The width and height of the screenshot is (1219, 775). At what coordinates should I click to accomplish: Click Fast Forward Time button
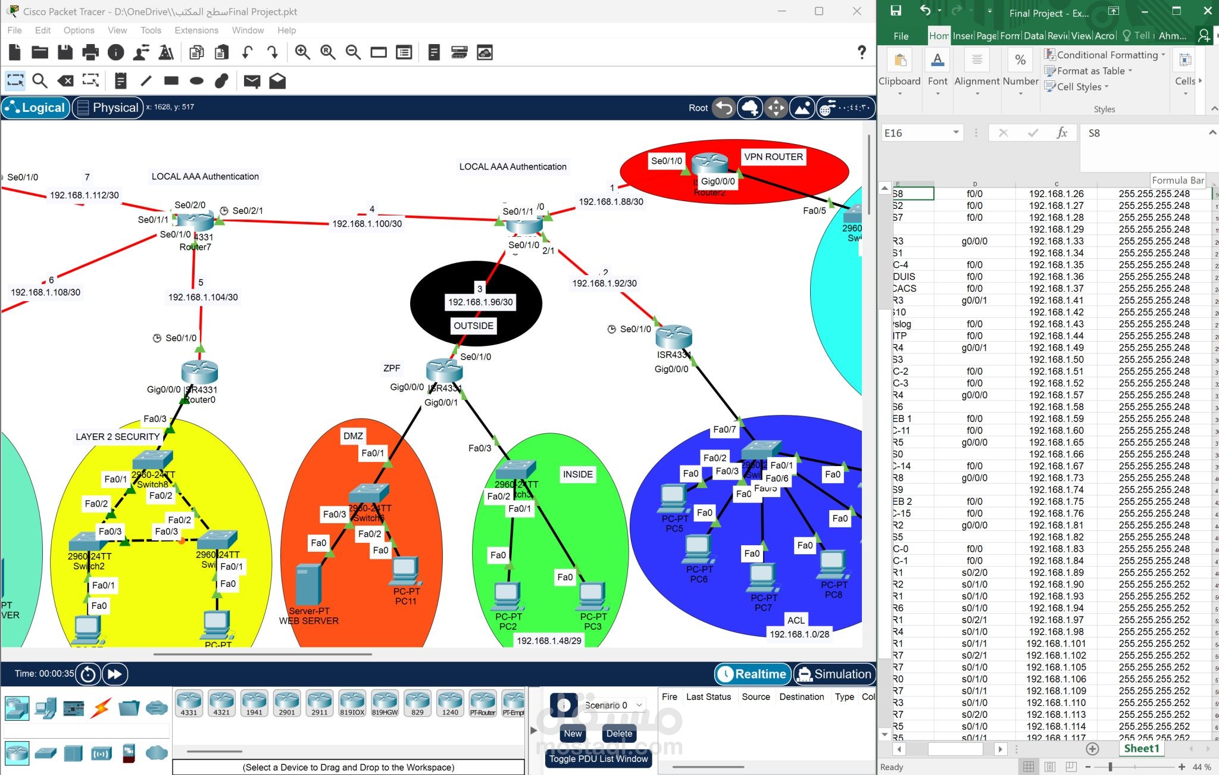point(115,674)
